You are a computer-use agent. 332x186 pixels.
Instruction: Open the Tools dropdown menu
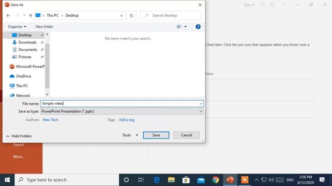point(130,135)
